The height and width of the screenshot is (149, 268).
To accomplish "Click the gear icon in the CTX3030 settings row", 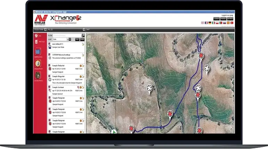I will pyautogui.click(x=50, y=58).
